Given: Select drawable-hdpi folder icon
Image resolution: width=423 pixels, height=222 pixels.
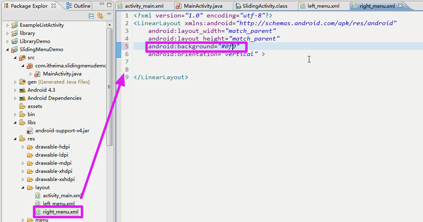Looking at the screenshot, I should tap(30, 147).
